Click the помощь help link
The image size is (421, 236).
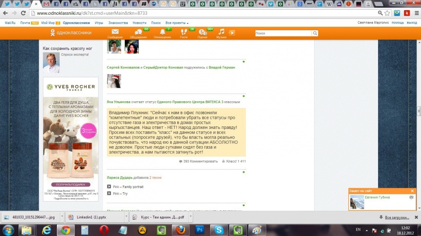click(x=398, y=23)
